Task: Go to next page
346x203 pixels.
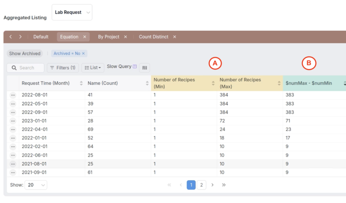Action: (212, 185)
